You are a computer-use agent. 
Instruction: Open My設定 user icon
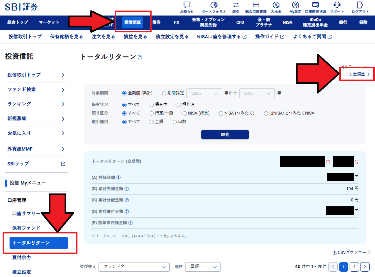(x=295, y=5)
